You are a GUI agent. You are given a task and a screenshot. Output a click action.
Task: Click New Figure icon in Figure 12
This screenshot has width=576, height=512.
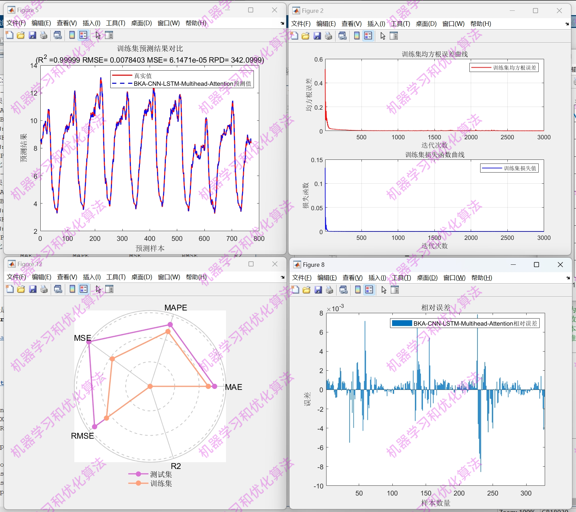(x=10, y=289)
